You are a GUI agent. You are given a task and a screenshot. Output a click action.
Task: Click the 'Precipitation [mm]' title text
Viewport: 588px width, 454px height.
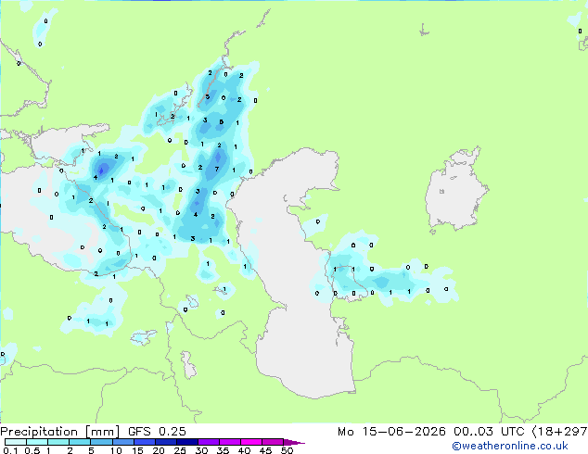coord(60,432)
